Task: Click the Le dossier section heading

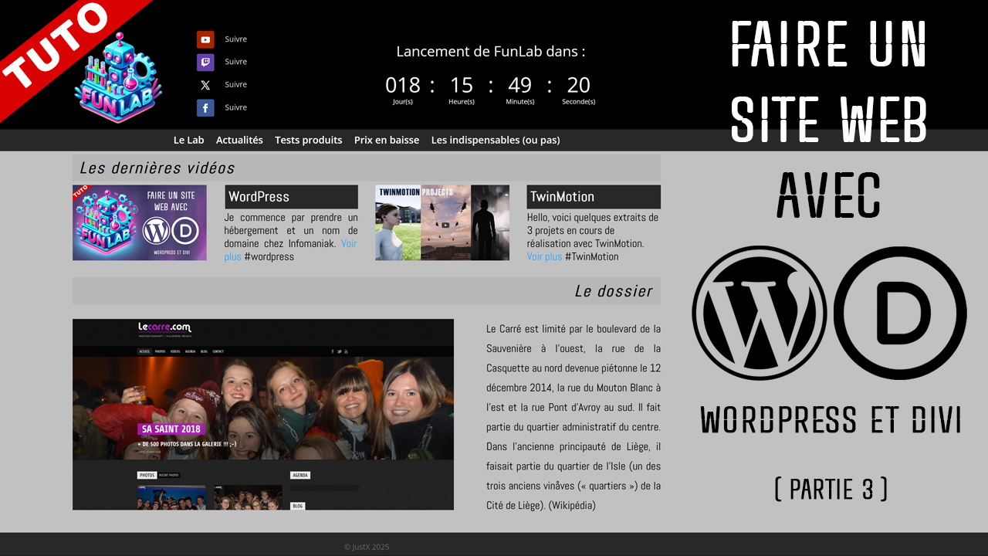Action: tap(614, 291)
